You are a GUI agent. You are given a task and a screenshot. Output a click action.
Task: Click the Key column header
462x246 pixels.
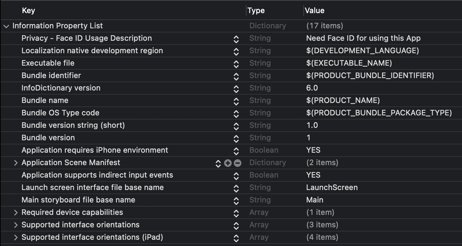28,11
